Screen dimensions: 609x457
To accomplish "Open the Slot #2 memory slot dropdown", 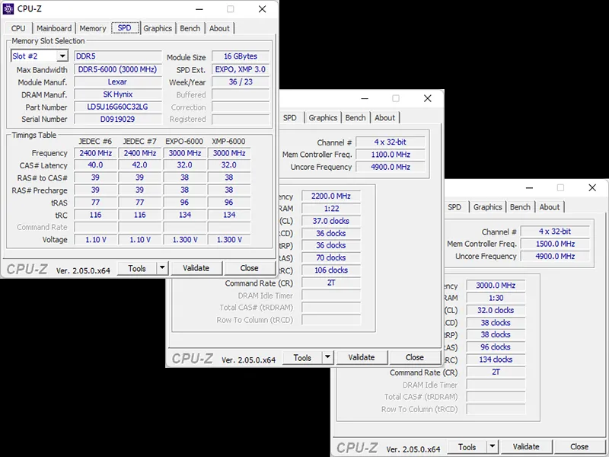I will 62,56.
